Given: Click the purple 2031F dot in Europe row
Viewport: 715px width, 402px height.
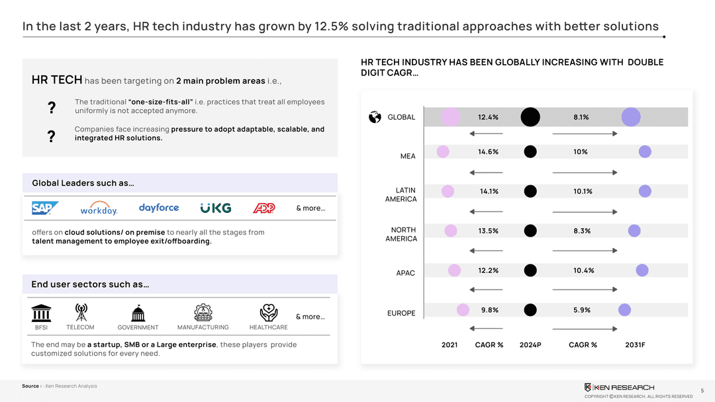Looking at the screenshot, I should coord(624,310).
